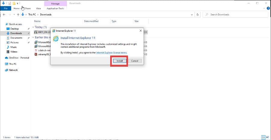Viewport: 271px width, 140px height.
Task: Open Music in the navigation pane
Action: [14, 47]
